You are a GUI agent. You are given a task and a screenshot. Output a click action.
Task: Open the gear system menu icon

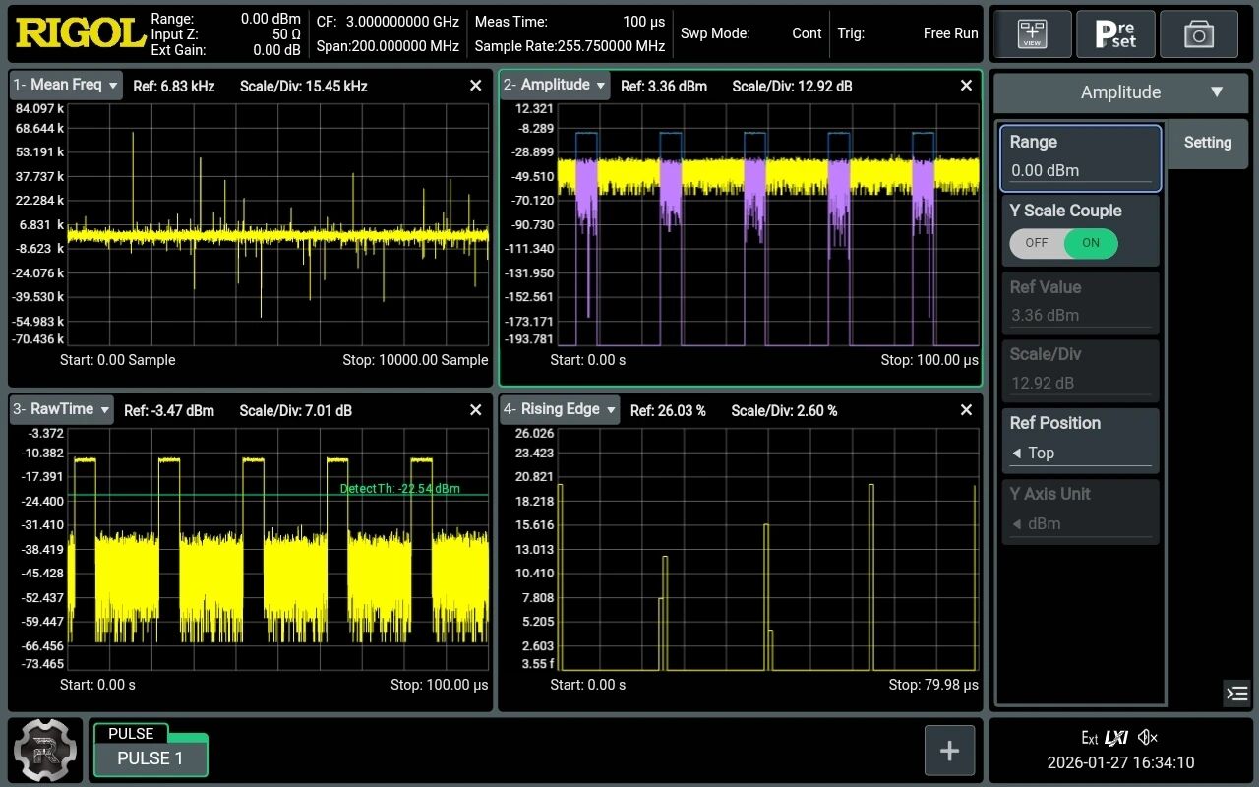click(45, 751)
